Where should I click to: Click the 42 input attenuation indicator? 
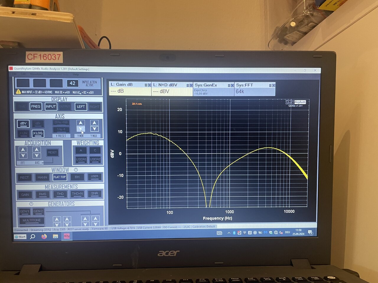pos(72,83)
